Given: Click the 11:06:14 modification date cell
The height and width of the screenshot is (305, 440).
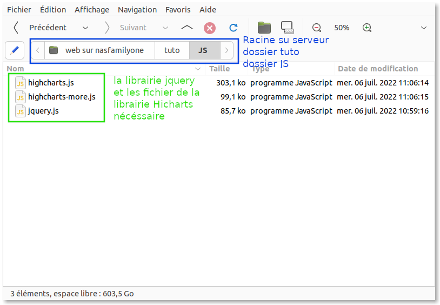Looking at the screenshot, I should [x=383, y=83].
